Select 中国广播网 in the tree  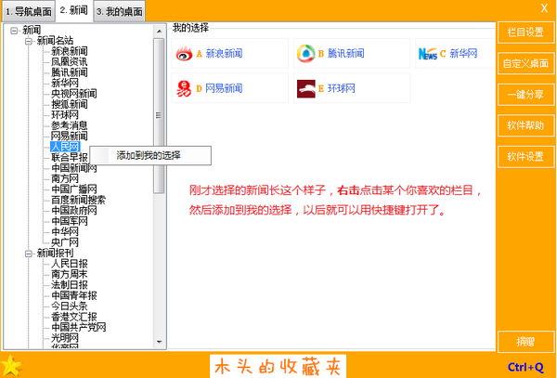74,189
